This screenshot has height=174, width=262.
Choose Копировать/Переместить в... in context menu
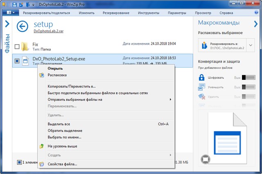[106, 86]
